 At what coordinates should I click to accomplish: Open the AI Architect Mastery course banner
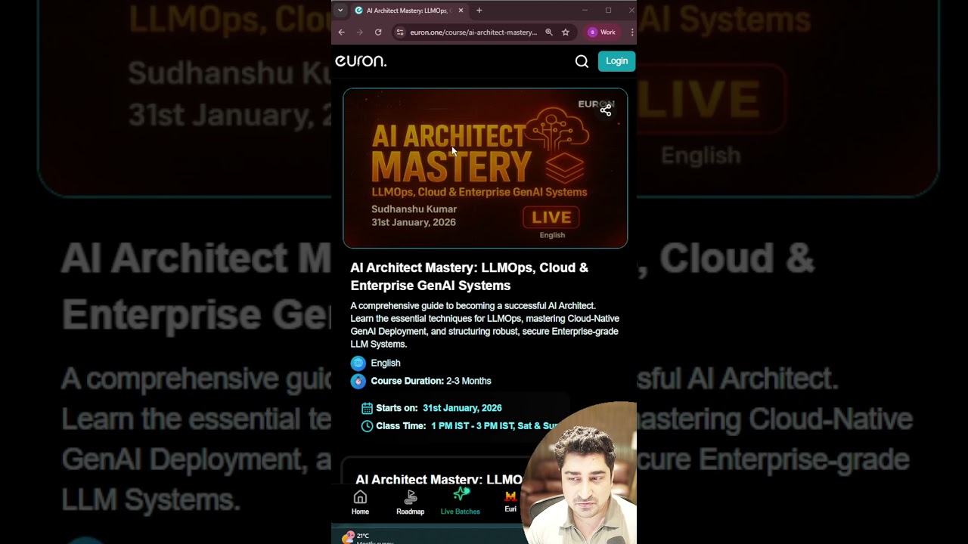pyautogui.click(x=485, y=168)
